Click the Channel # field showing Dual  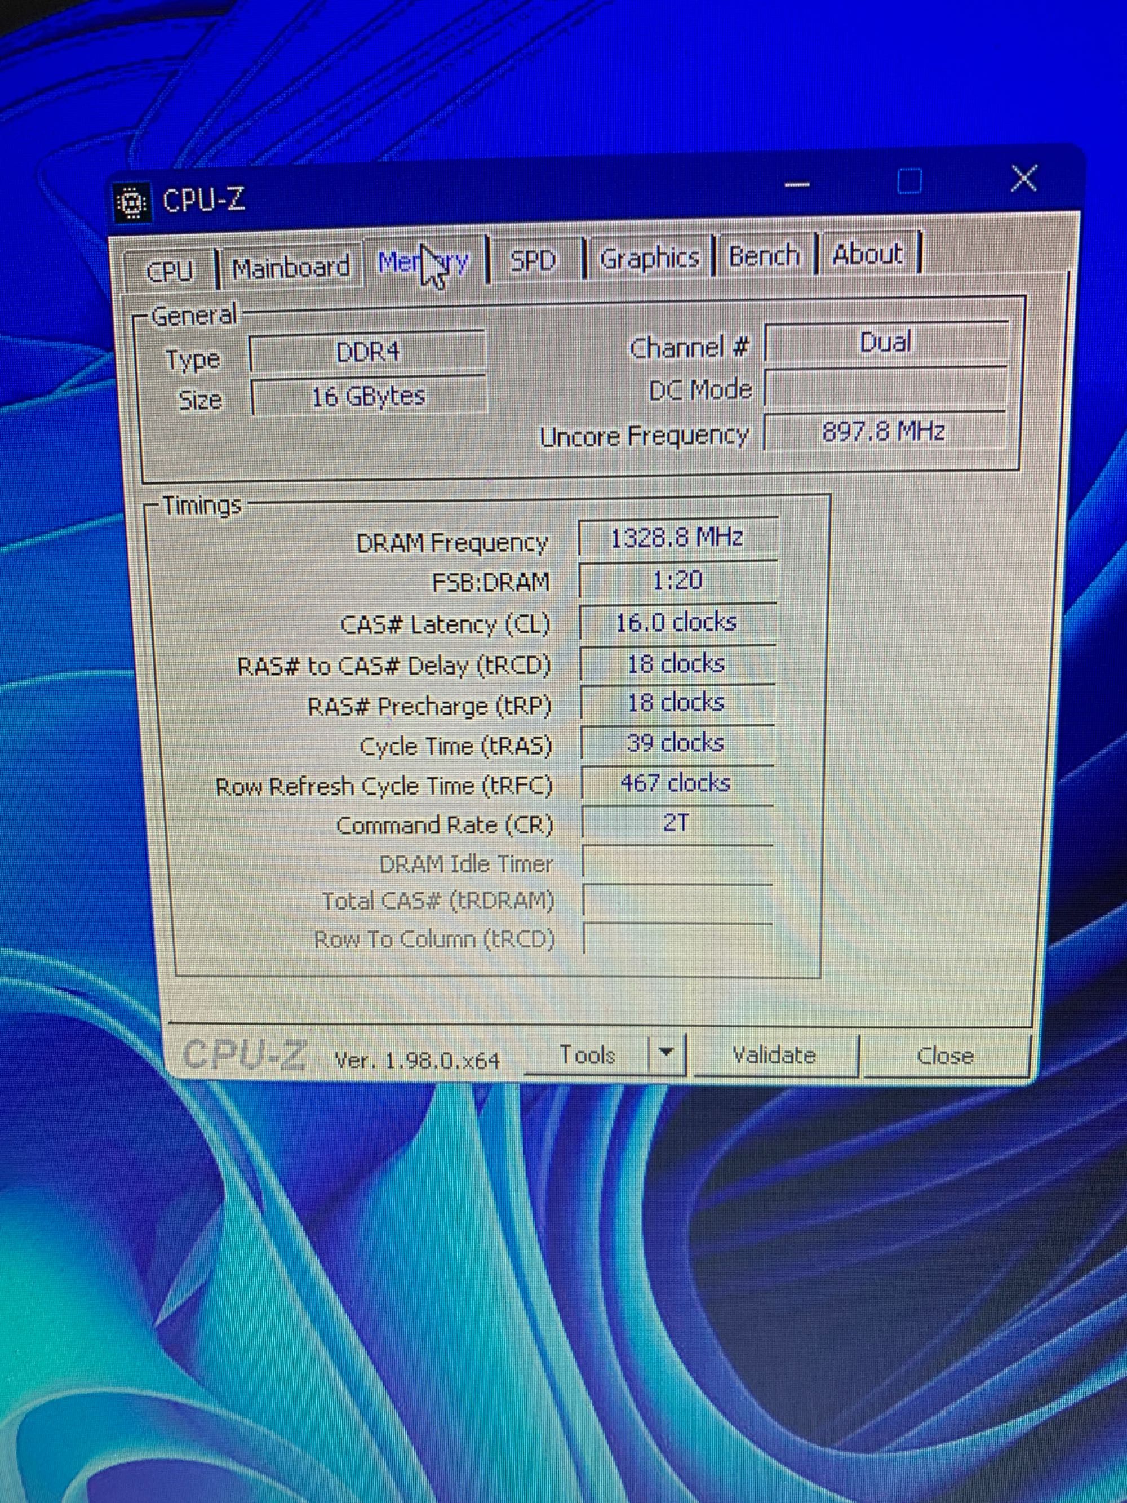pyautogui.click(x=885, y=342)
